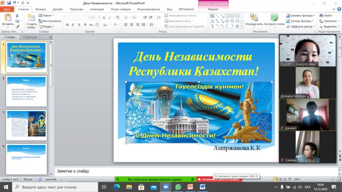Increase list indent level
This screenshot has width=342, height=192.
151,17
